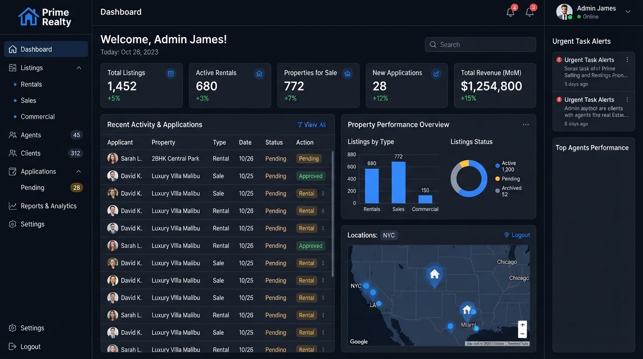Click the Applicant column header
The image size is (643, 359).
click(x=120, y=143)
